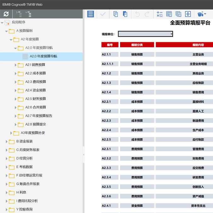
Task: Click the navigation pane collapse handle
Action: 83,155
